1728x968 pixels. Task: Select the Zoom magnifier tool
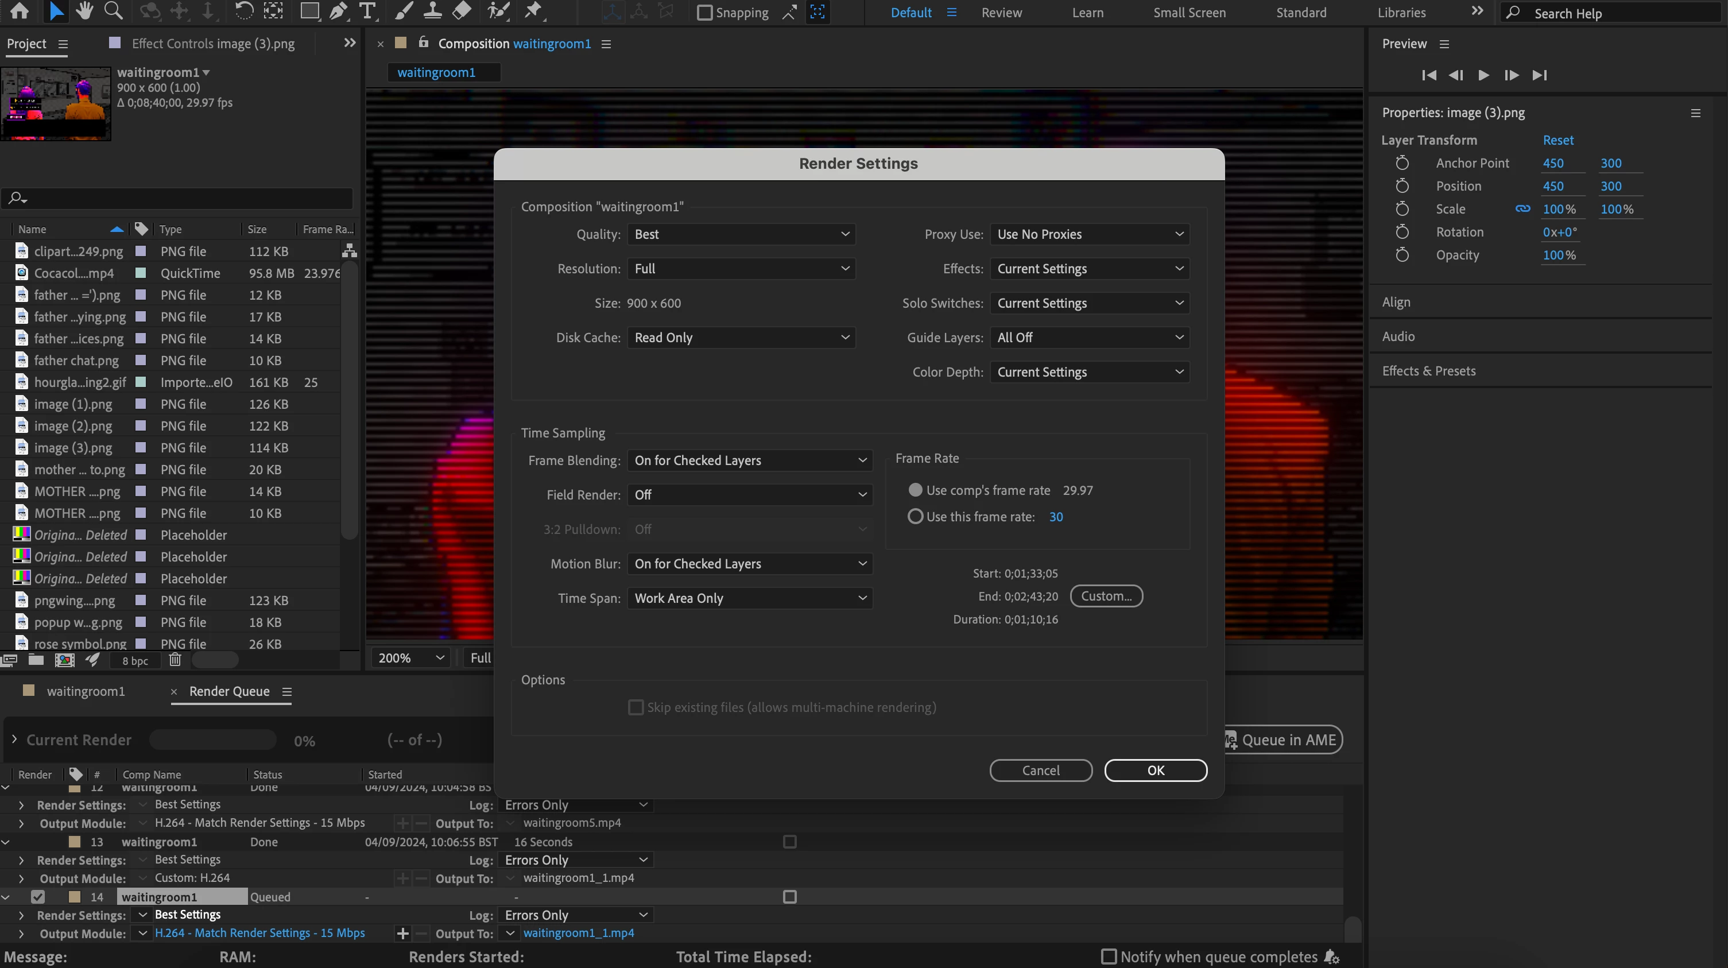[113, 11]
